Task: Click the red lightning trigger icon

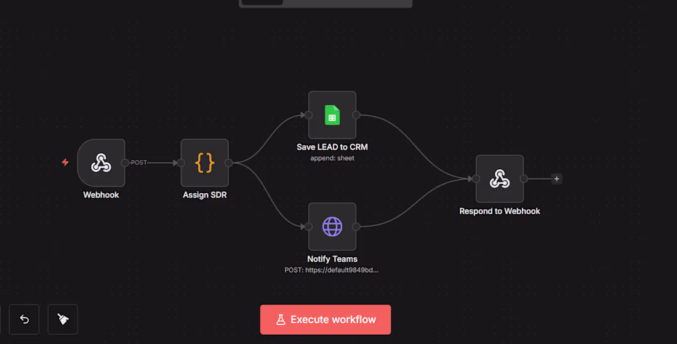Action: point(65,162)
